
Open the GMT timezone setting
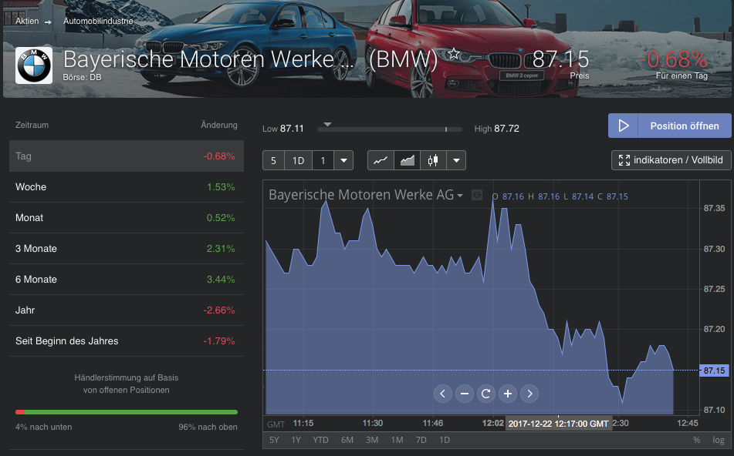point(276,424)
